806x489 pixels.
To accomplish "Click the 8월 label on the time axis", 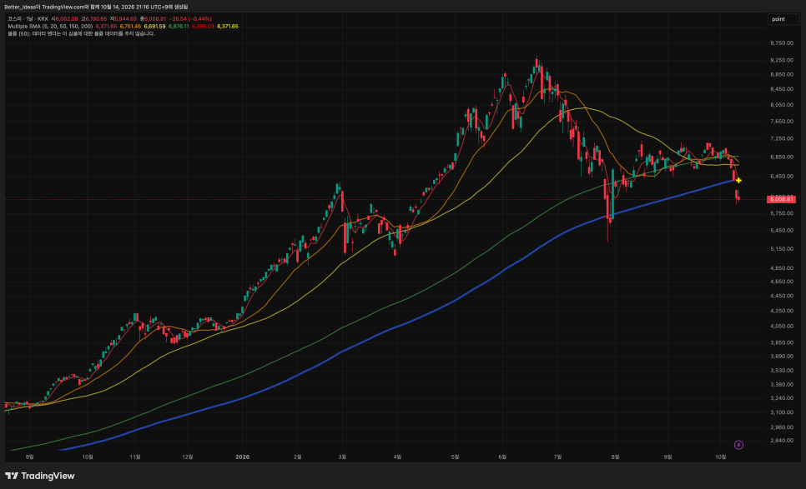I will pos(615,457).
